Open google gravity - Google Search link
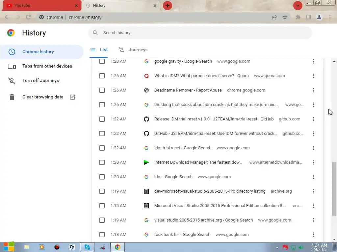This screenshot has width=337, height=252. [x=183, y=61]
